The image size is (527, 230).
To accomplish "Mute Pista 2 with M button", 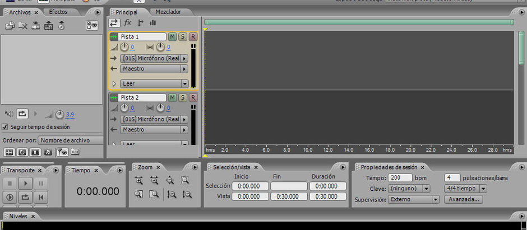I will point(172,97).
